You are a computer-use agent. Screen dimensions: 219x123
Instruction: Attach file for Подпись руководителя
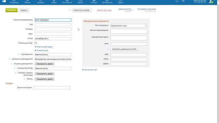[44, 64]
